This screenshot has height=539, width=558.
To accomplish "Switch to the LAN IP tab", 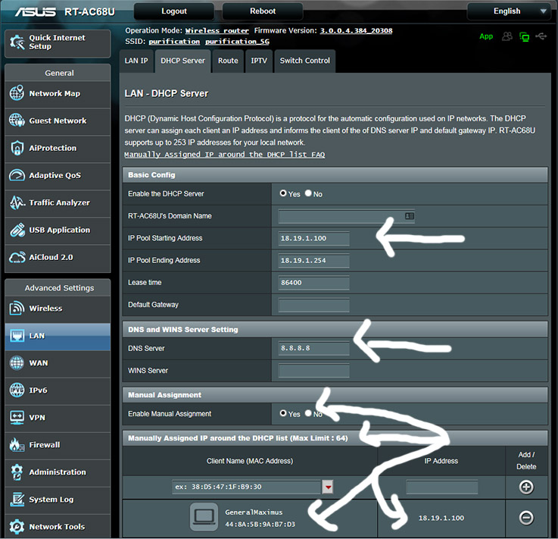I will tap(136, 61).
